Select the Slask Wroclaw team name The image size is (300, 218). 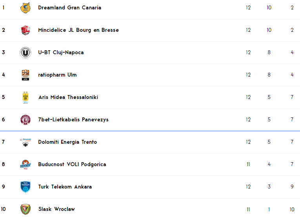tap(56, 209)
